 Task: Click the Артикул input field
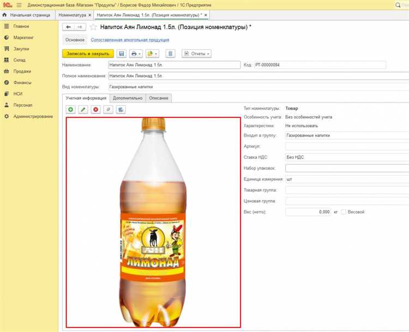[x=347, y=146]
